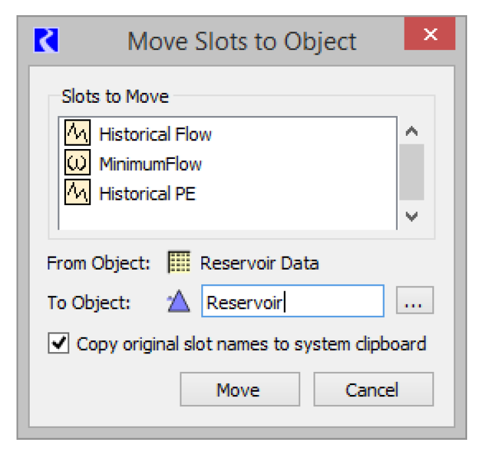Select the Historical PE slot name
Viewport: 483px width, 453px height.
coord(147,193)
